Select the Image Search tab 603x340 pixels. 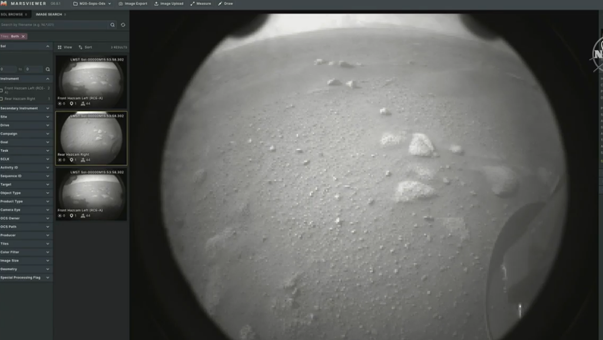(x=48, y=14)
